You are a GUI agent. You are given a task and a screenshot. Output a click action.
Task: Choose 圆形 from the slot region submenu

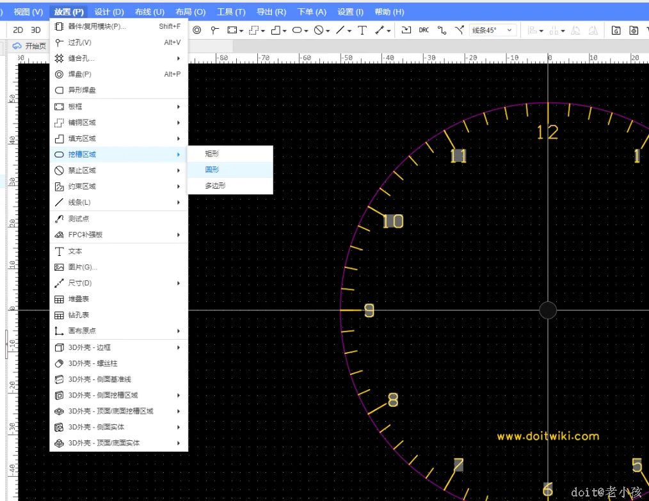tap(212, 170)
